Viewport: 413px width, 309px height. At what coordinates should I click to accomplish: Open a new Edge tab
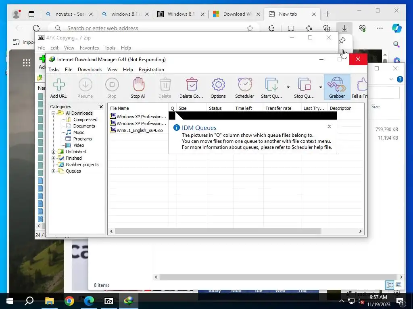pyautogui.click(x=327, y=14)
